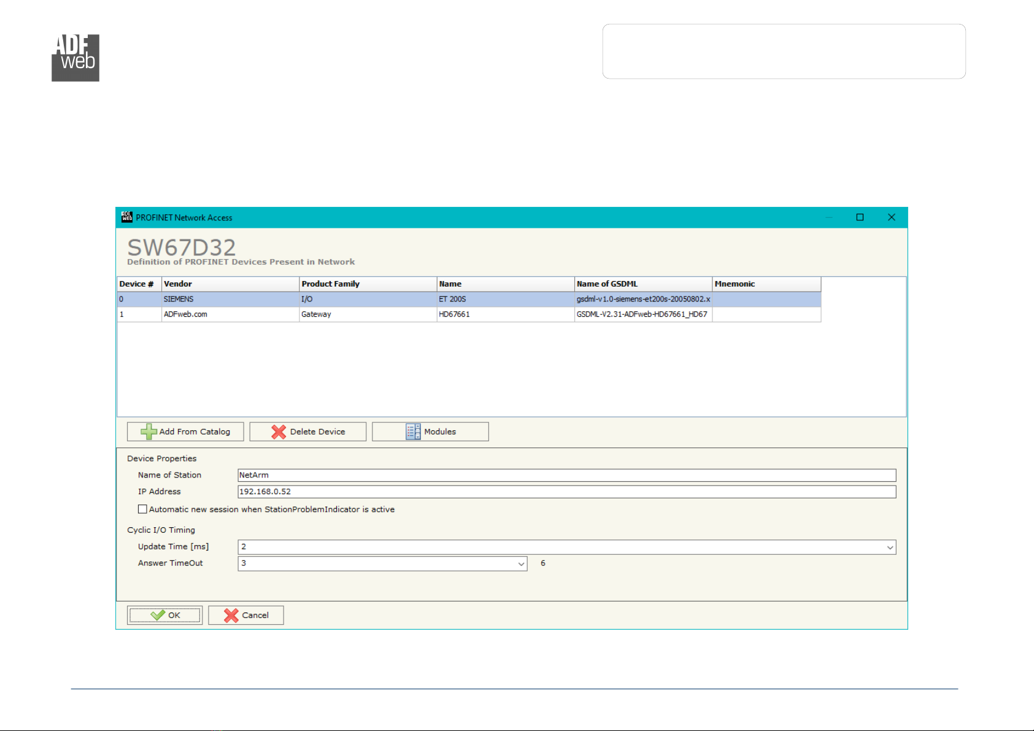
Task: Edit the IP Address field
Action: (566, 492)
